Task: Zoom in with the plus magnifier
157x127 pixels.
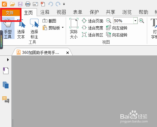Action: 142,21
